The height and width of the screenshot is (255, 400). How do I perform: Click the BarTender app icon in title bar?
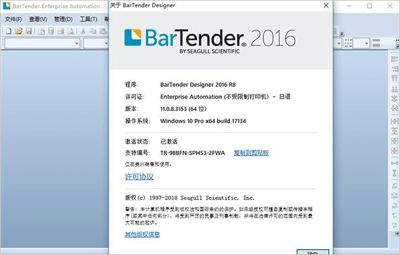(7, 5)
